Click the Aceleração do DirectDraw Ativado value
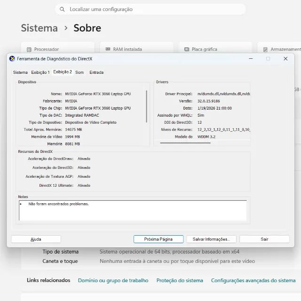This screenshot has width=301, height=301. click(x=84, y=159)
